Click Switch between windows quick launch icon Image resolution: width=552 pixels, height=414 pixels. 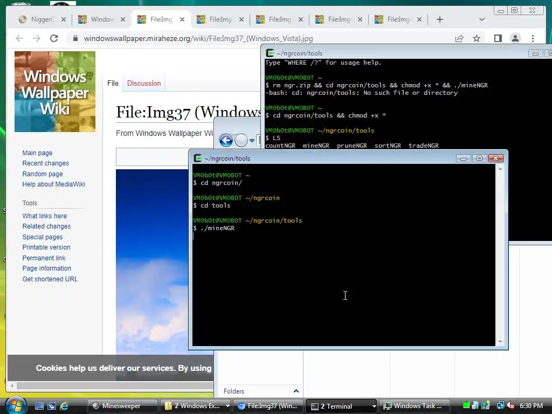pos(52,406)
